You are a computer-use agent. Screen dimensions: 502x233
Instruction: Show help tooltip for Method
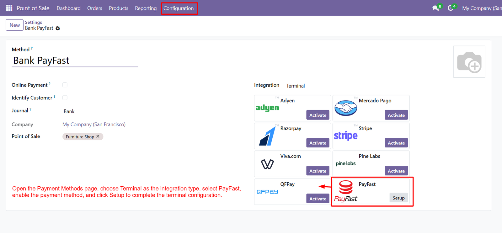pos(32,48)
